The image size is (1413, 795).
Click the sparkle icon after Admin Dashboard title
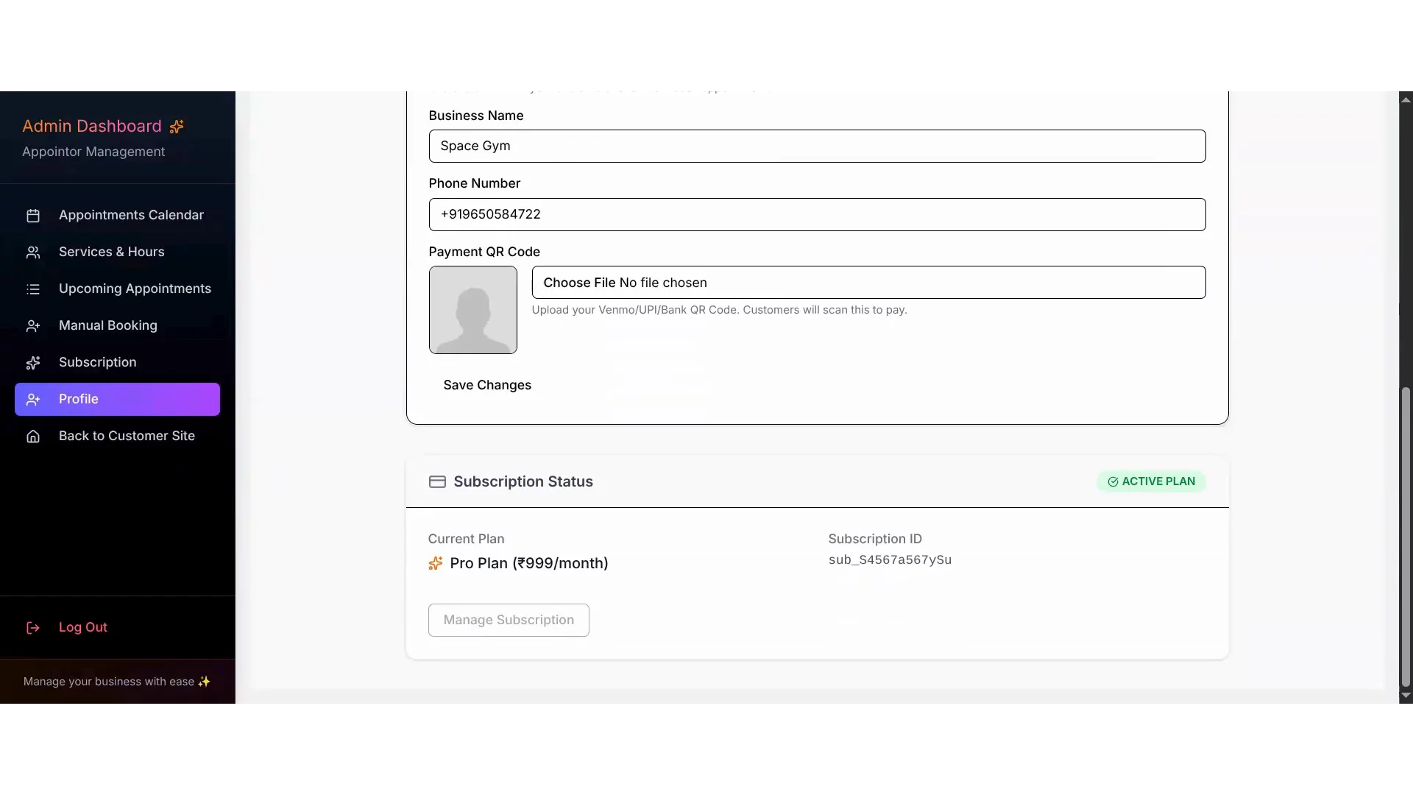pos(177,126)
